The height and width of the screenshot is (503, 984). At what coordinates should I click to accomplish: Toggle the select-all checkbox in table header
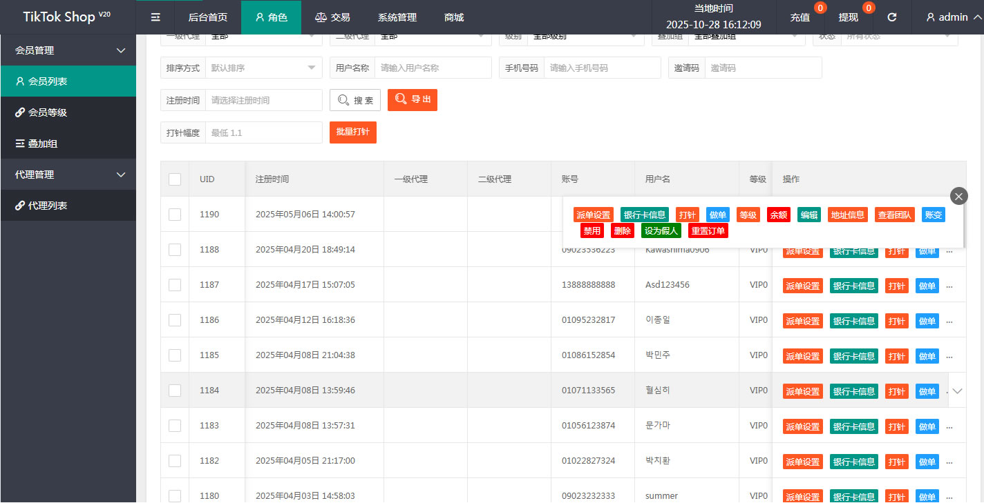pos(175,179)
